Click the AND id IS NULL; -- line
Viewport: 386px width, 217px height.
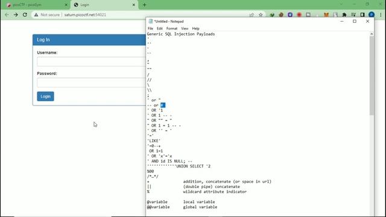pos(170,162)
